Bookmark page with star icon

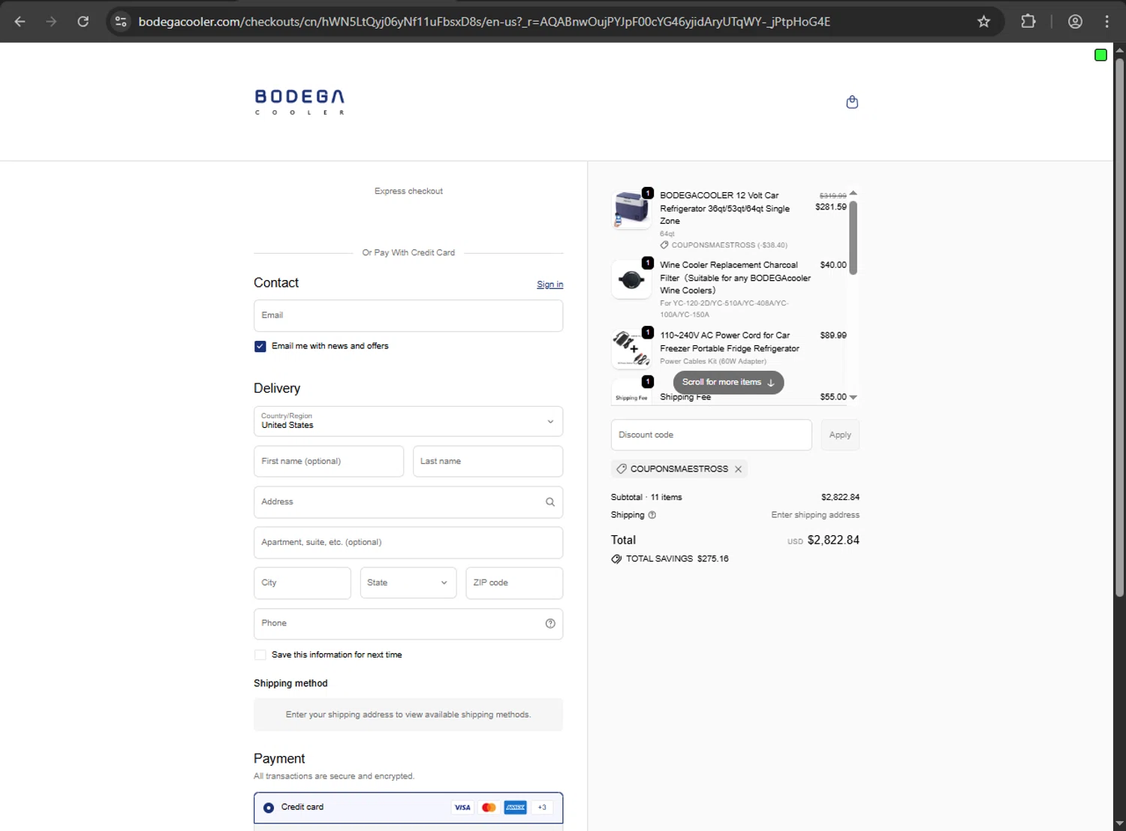983,22
